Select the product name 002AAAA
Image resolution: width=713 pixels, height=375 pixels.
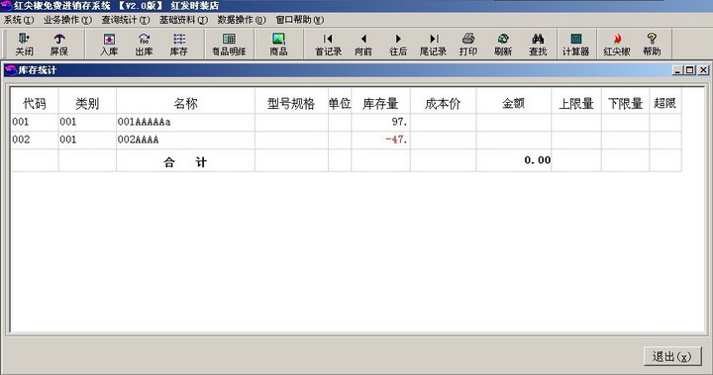tap(185, 140)
